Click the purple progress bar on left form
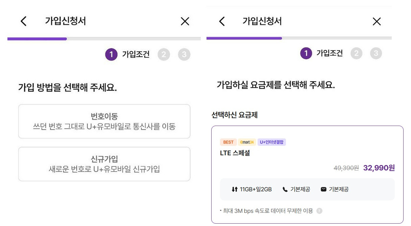Viewport: 411px width, 226px height. 37,39
